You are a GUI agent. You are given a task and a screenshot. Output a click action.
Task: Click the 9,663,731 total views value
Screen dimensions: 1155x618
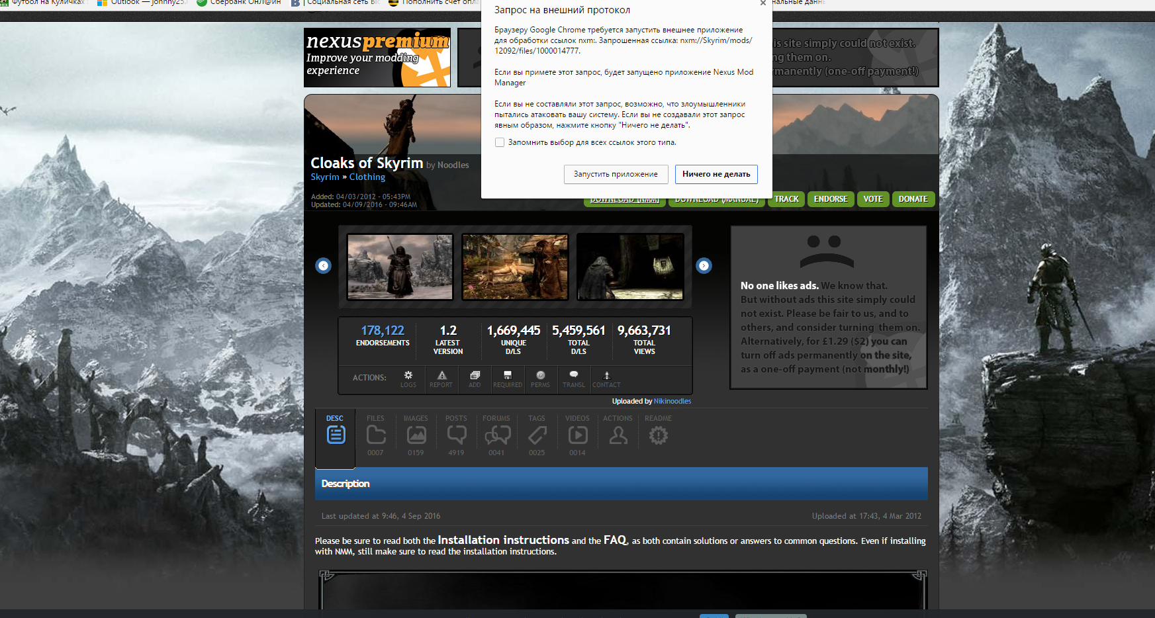point(644,330)
